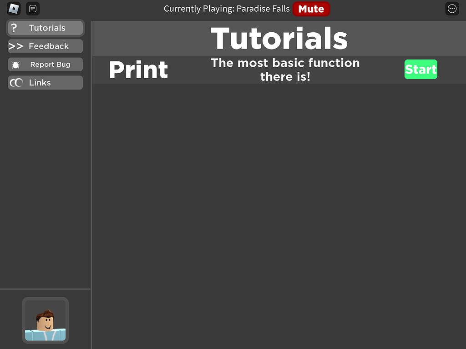Click the Currently Playing song label
466x349 pixels.
[x=227, y=9]
